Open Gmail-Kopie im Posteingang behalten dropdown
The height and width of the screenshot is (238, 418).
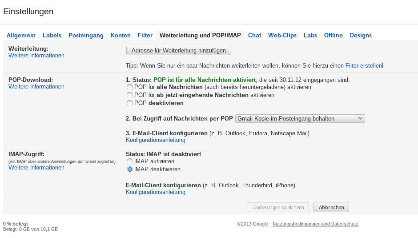[x=300, y=118]
